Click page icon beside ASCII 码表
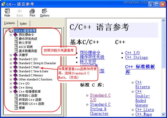The width and height of the screenshot is (167, 118). [16, 47]
